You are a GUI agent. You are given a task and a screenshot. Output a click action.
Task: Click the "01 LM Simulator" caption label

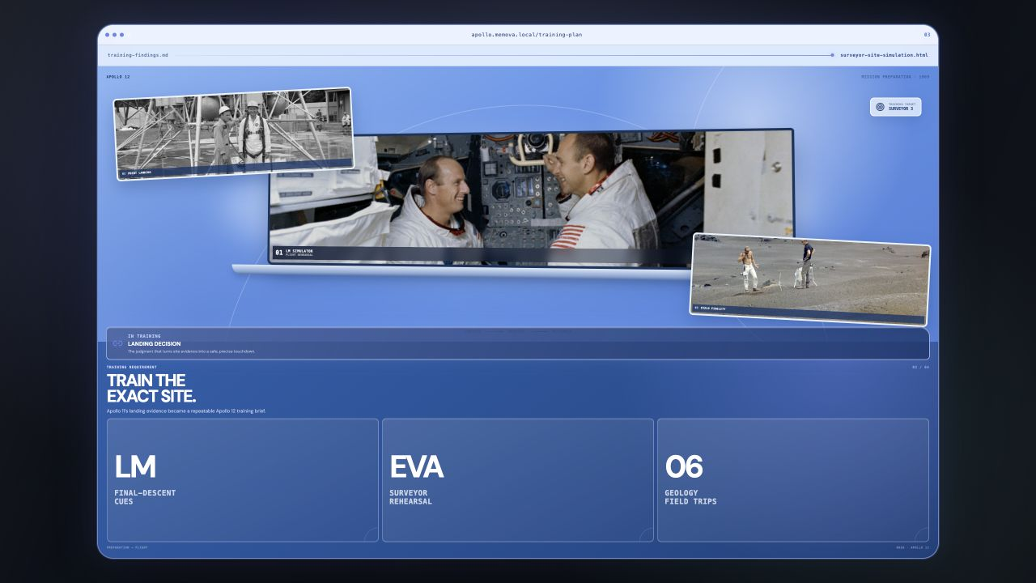tap(295, 253)
